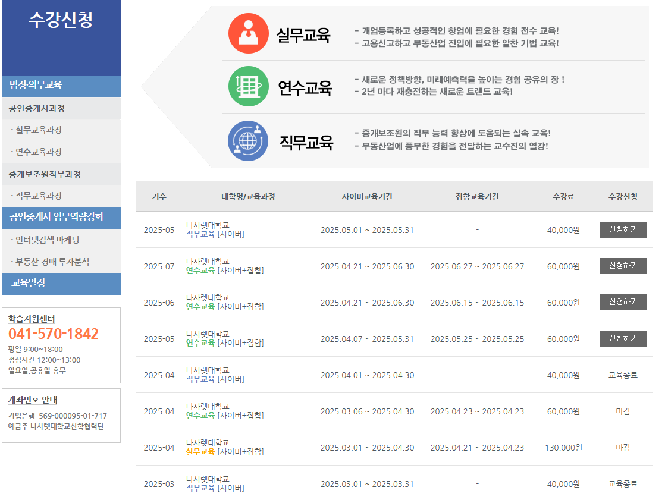Click the orange 실무교육 link in 2025-04 row
This screenshot has height=500, width=665.
pyautogui.click(x=200, y=452)
